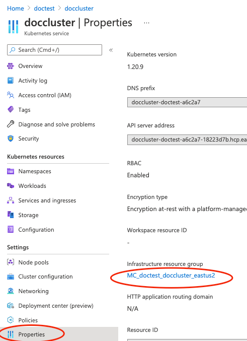Screen dimensions: 247x341
Task: Collapse the sidebar with double chevron
Action: click(x=111, y=50)
